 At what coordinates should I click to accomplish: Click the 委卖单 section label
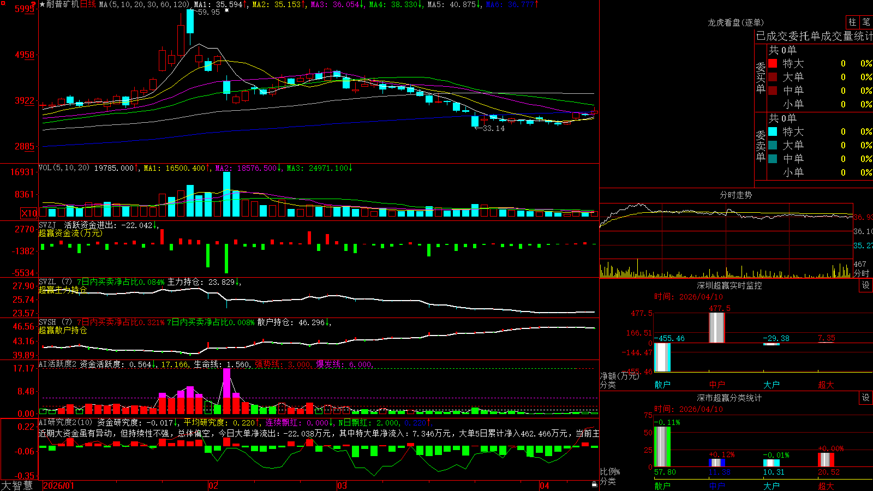click(761, 146)
